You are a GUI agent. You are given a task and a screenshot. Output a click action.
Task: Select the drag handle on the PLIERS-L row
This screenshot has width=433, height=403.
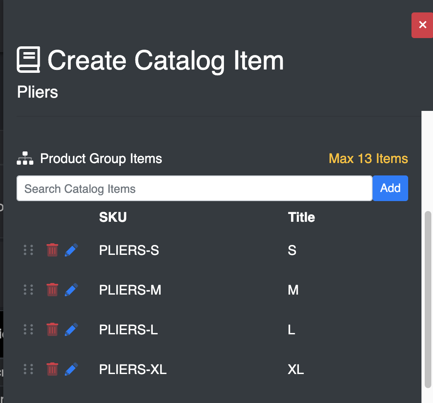click(x=28, y=329)
